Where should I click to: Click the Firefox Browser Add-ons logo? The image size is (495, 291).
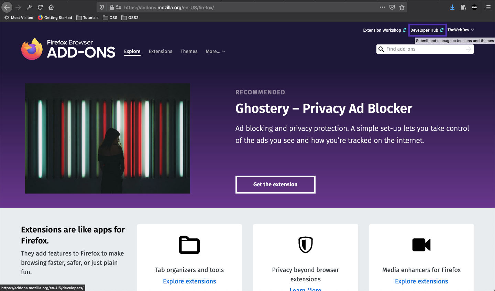coord(68,49)
